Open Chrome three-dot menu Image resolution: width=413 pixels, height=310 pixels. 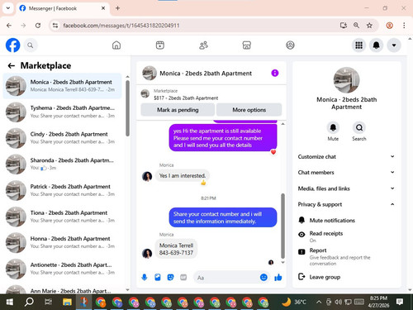coord(404,26)
